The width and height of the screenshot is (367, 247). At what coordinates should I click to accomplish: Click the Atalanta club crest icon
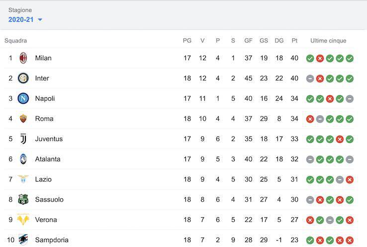pyautogui.click(x=23, y=159)
